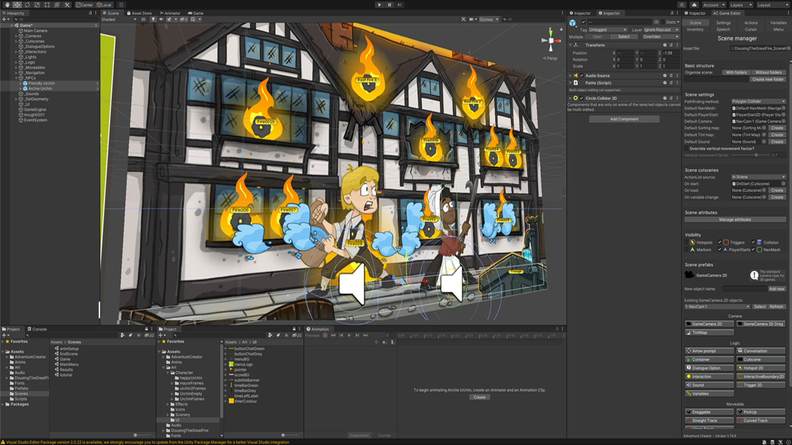Toggle 2D view mode in Scene
792x445 pixels.
click(x=144, y=19)
